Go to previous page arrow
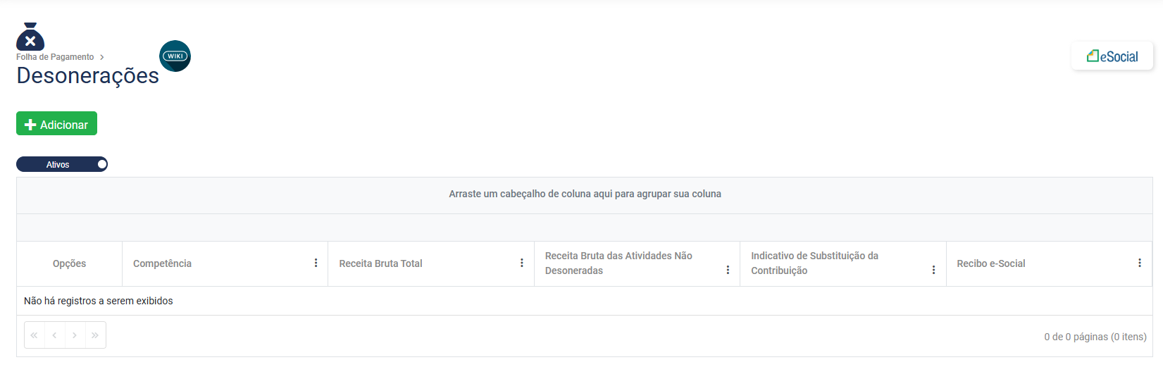Viewport: 1163px width, 367px height. tap(54, 335)
